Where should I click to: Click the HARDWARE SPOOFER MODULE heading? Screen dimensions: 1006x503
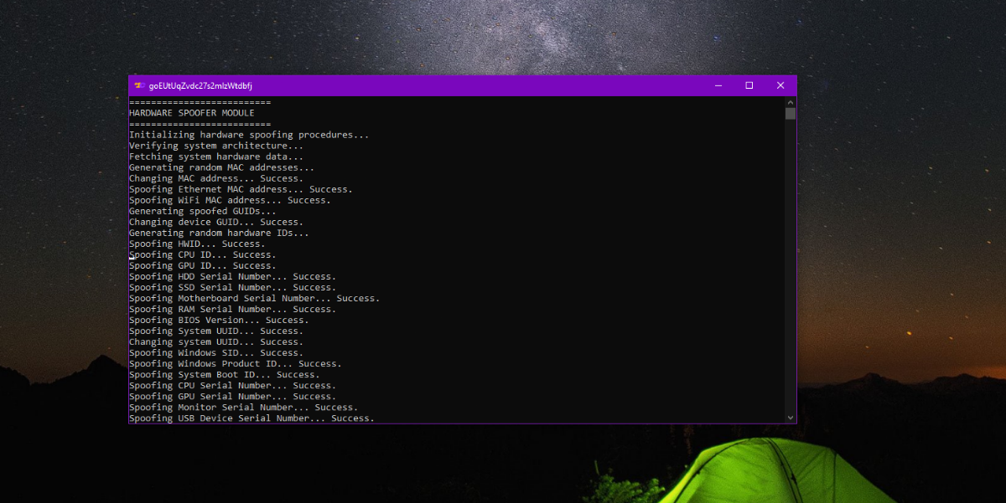[191, 113]
